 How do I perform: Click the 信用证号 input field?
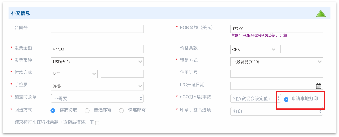tap(277, 74)
